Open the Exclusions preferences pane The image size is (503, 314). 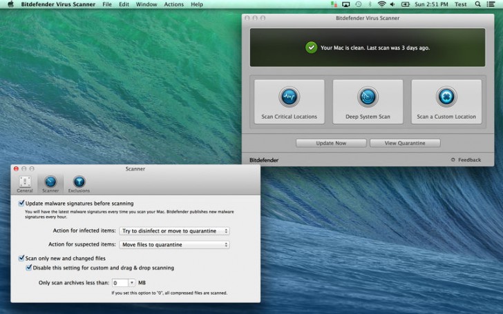click(79, 182)
